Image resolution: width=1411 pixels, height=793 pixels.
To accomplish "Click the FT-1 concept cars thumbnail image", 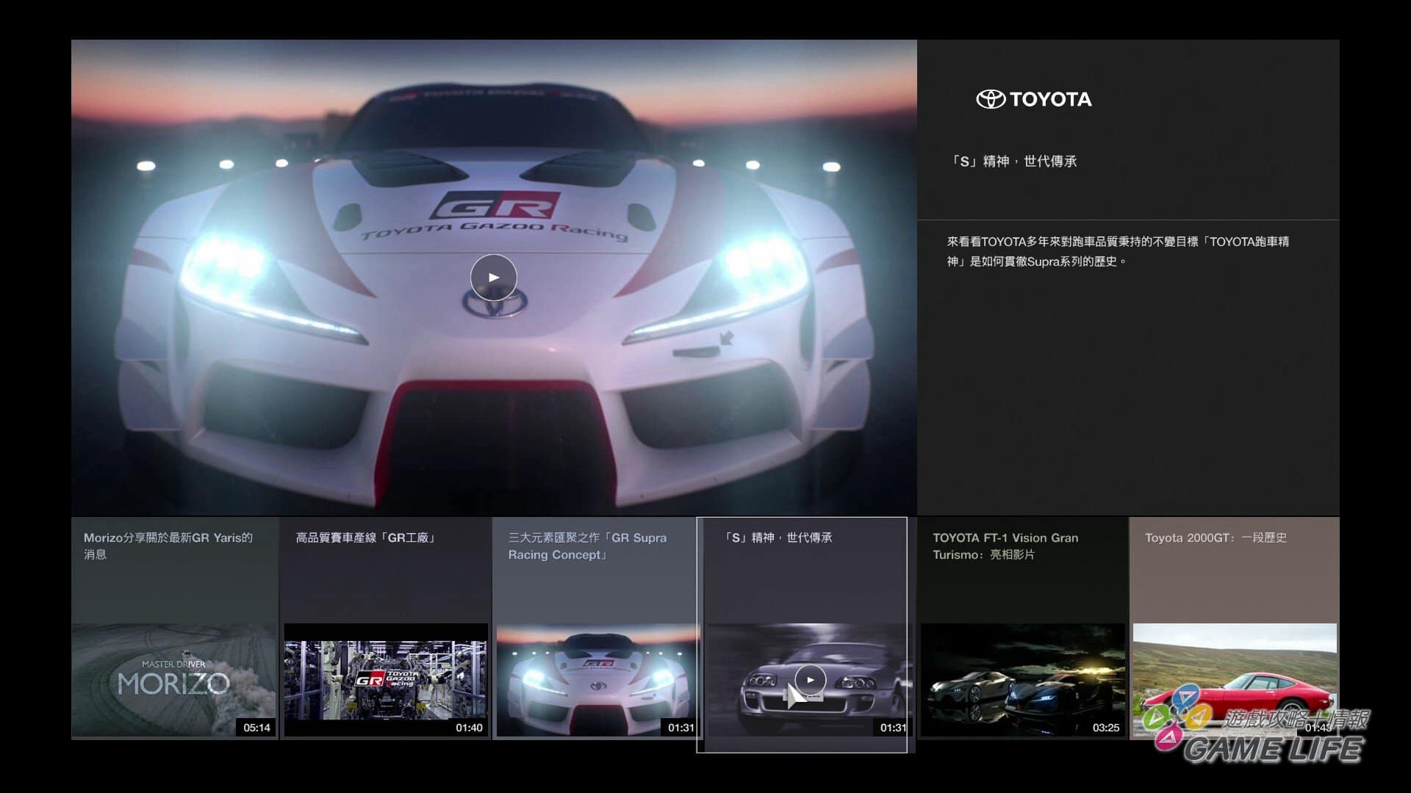I will point(1022,679).
